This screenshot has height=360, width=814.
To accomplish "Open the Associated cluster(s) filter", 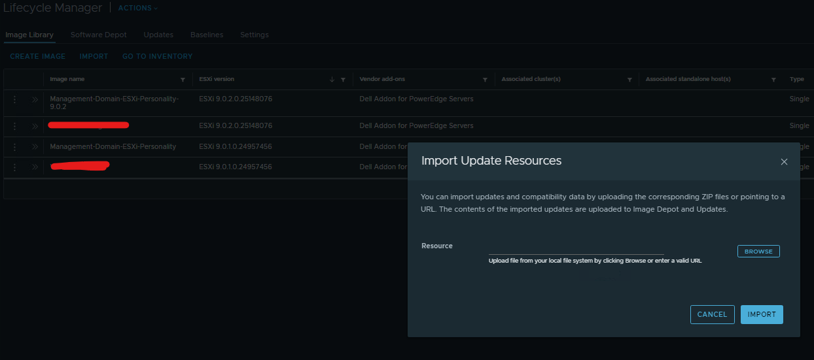I will click(x=629, y=80).
